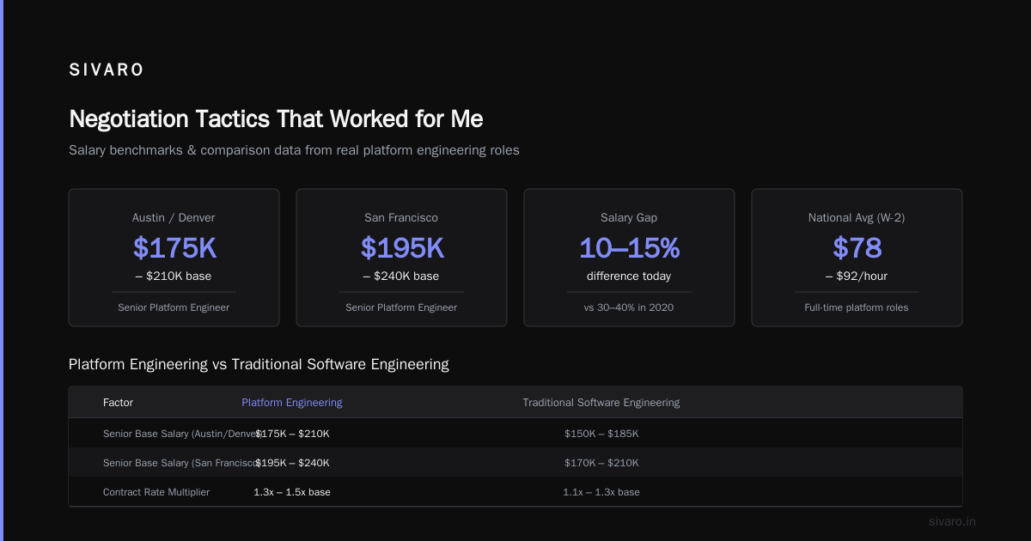Viewport: 1031px width, 541px height.
Task: Click the Platform Engineering column header
Action: pyautogui.click(x=292, y=403)
